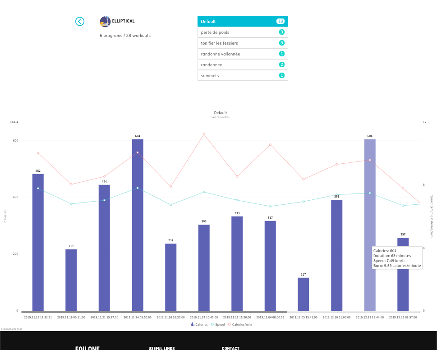The height and width of the screenshot is (350, 437).
Task: Open CONTACT footer heading
Action: 230,348
